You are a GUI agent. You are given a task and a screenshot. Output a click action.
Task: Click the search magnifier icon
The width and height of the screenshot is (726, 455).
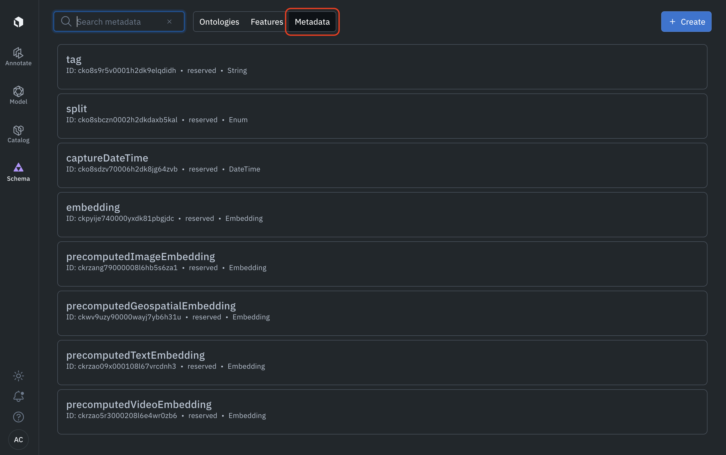66,22
